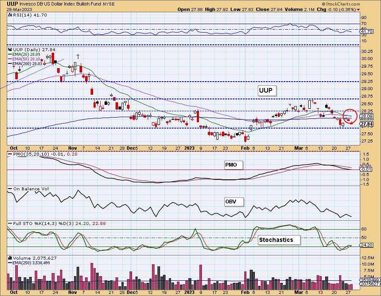The image size is (381, 296).
Task: Click the Volume 2,075,627 legend text
Action: (35, 258)
